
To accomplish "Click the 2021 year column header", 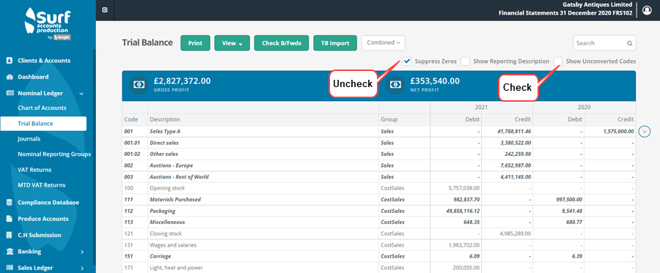I will click(x=481, y=108).
